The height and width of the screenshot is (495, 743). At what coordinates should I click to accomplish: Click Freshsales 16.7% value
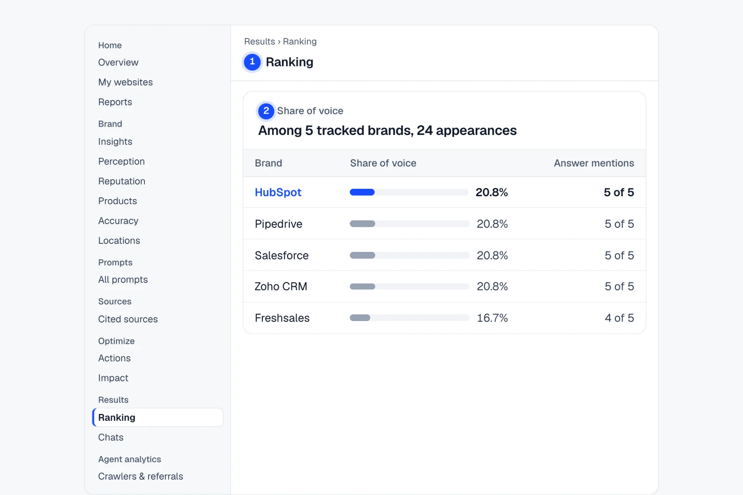pyautogui.click(x=492, y=318)
